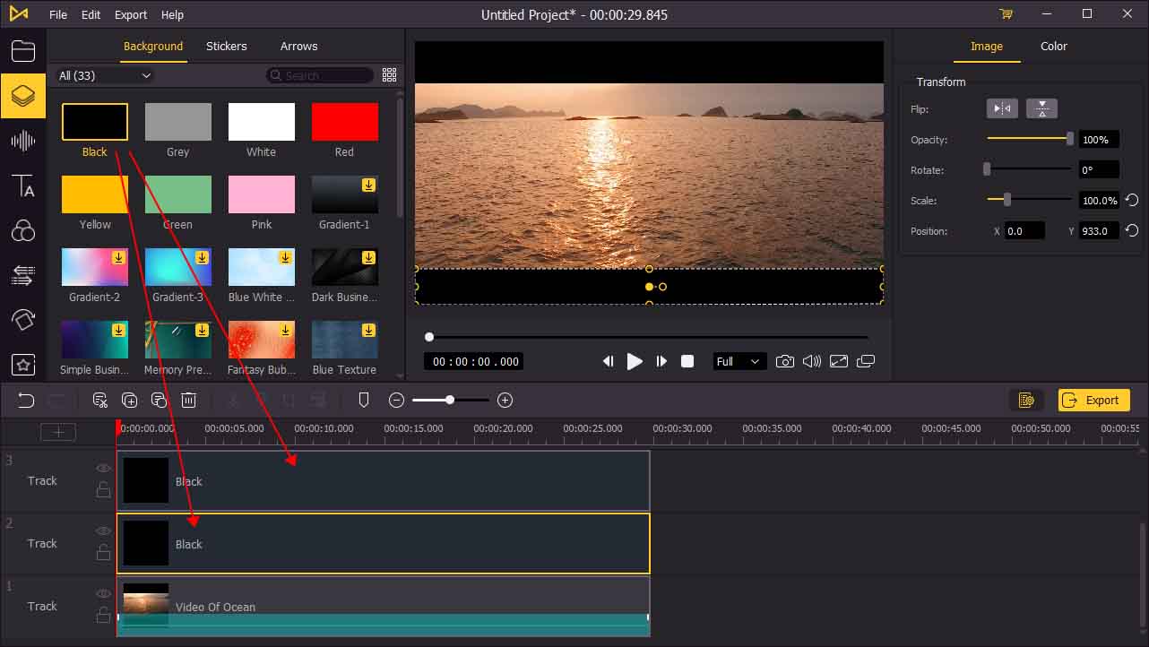Open the Media panel at the top of sidebar
The height and width of the screenshot is (647, 1149).
point(23,51)
